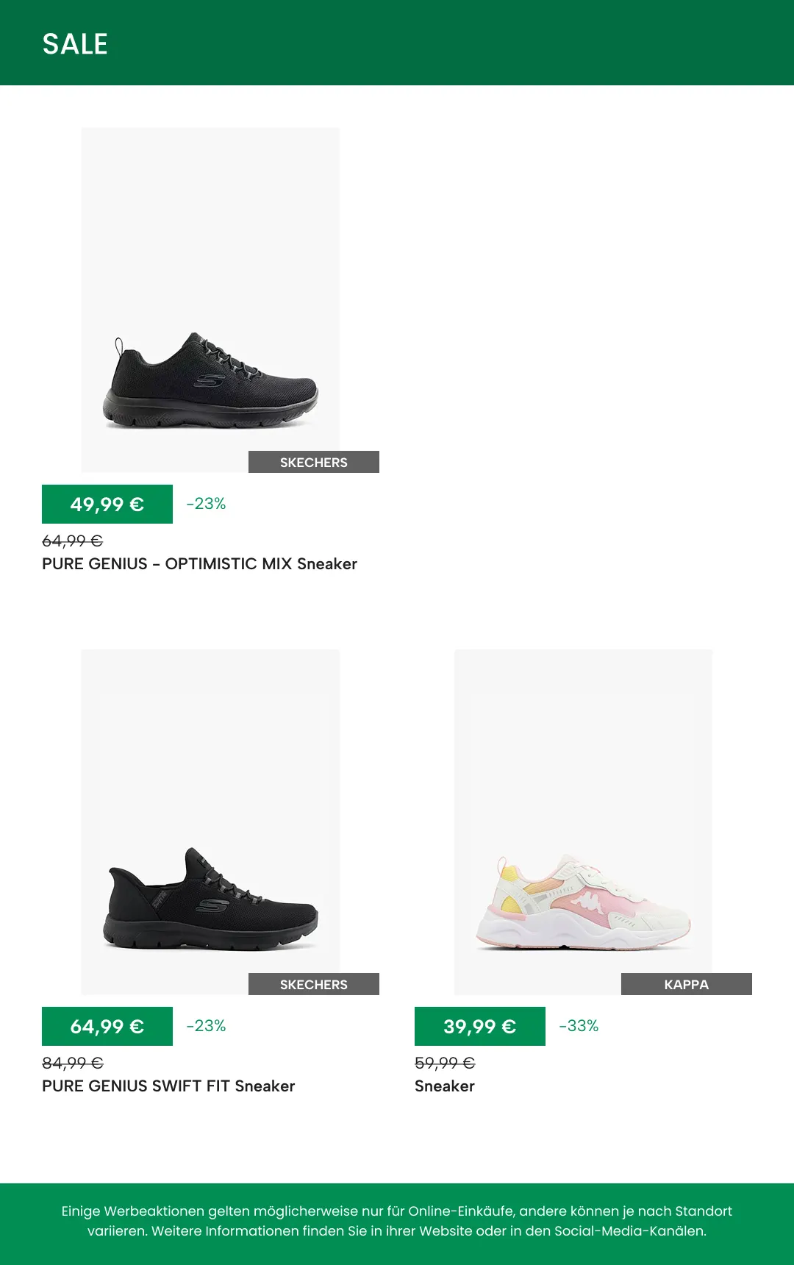Click the SALE header title

(75, 44)
